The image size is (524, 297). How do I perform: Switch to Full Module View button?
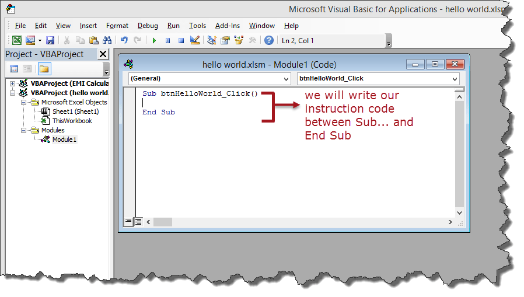pyautogui.click(x=138, y=222)
